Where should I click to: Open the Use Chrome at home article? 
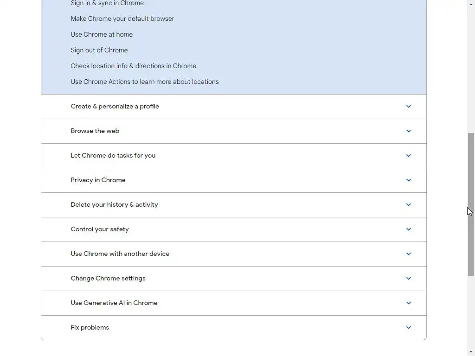tap(102, 34)
